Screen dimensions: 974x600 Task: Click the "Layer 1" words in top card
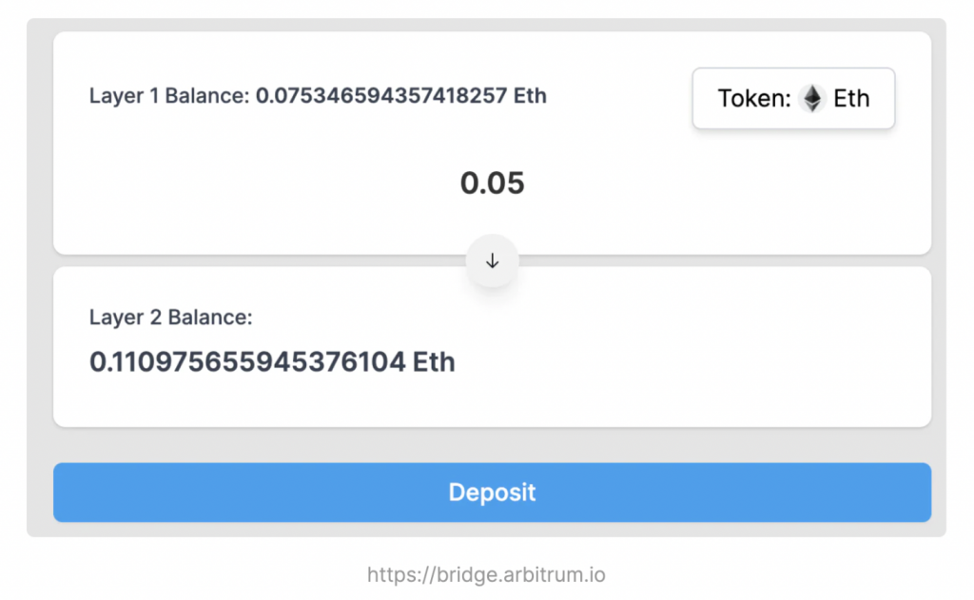click(121, 96)
